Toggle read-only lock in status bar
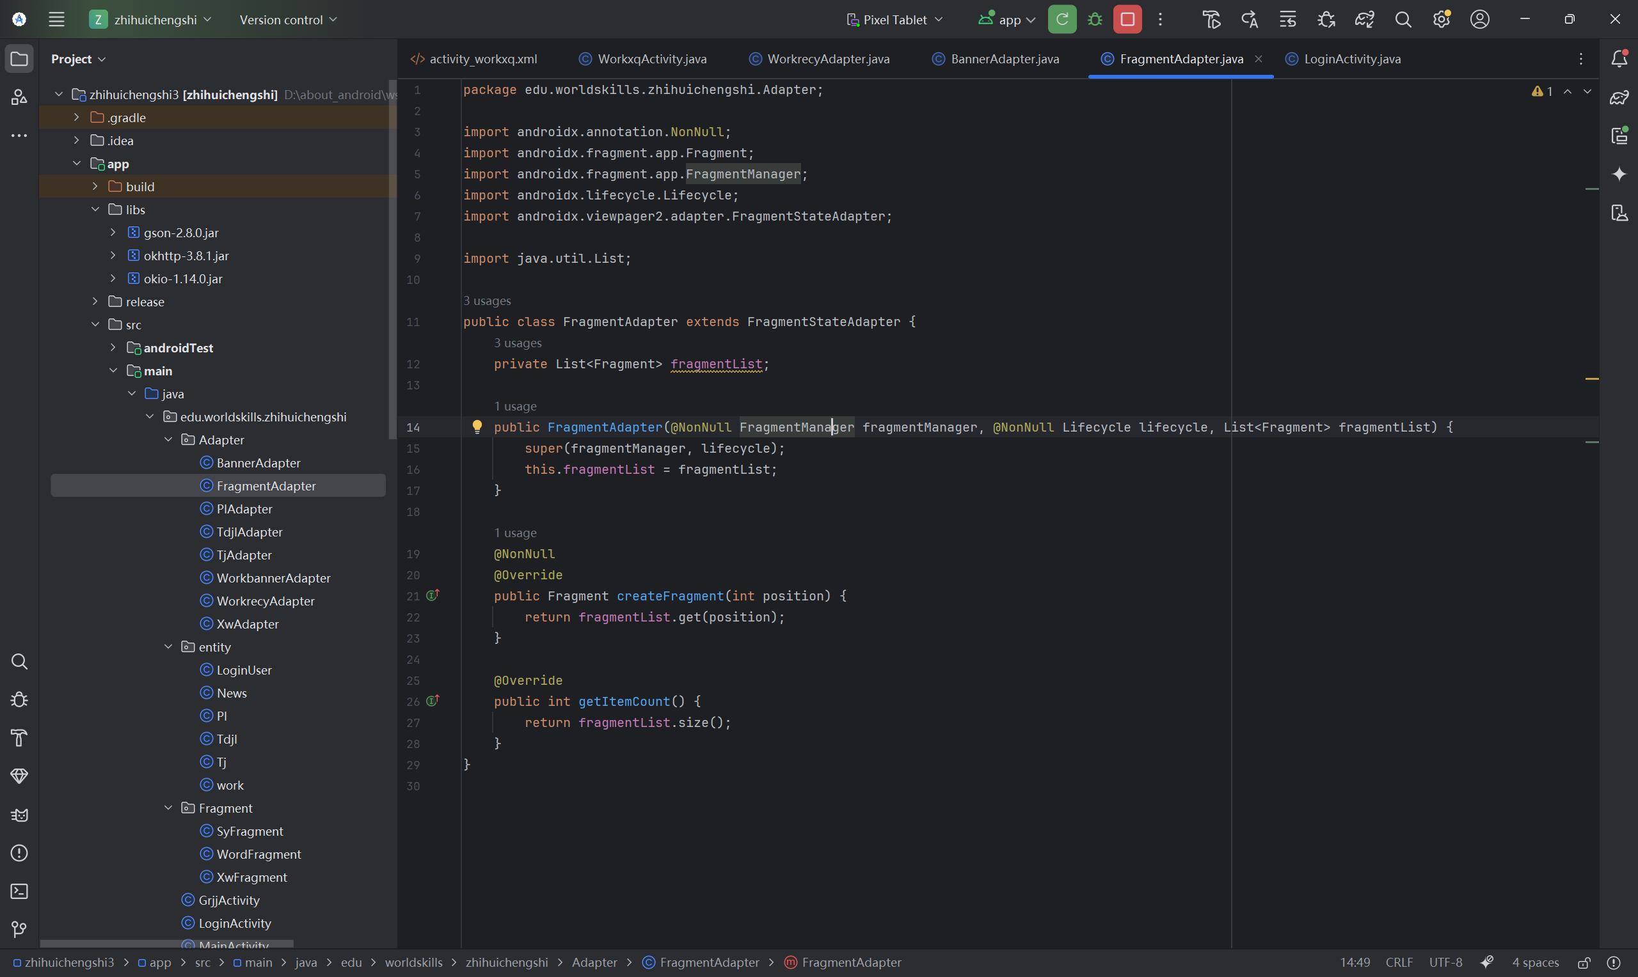 coord(1584,962)
